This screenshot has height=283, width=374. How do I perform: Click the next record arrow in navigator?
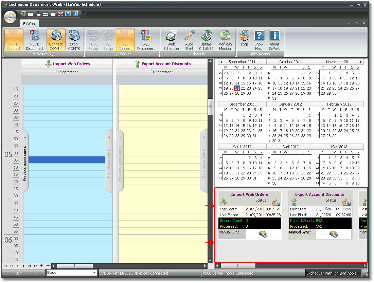coord(23,266)
